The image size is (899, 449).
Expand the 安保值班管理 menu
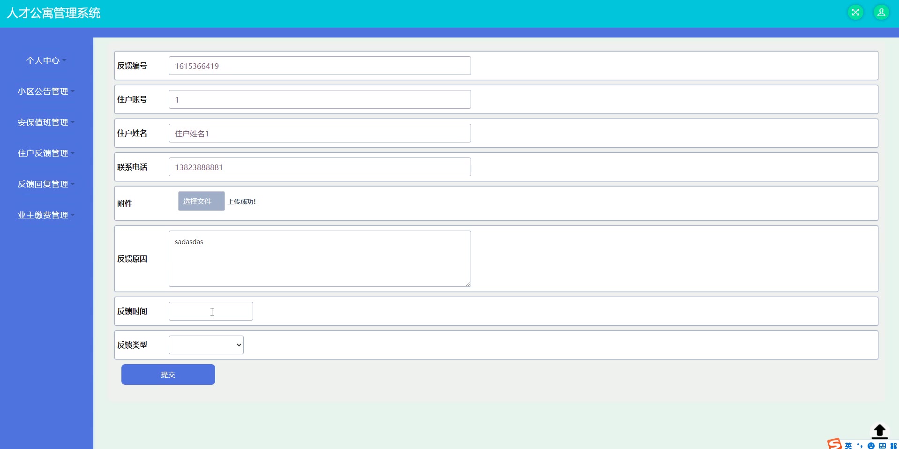click(46, 122)
